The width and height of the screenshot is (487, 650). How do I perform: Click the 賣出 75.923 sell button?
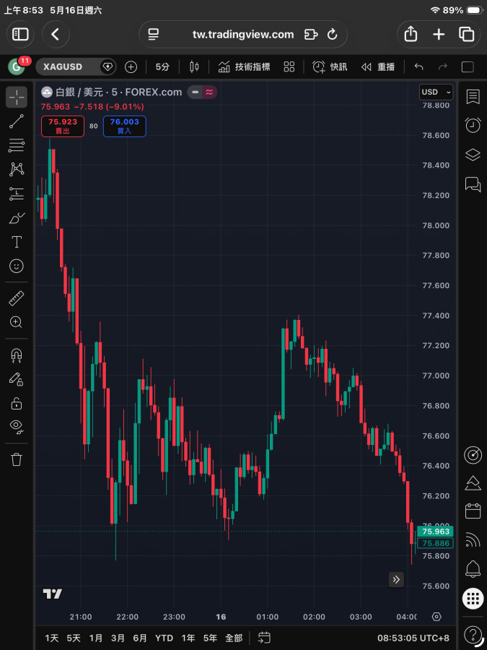[63, 126]
